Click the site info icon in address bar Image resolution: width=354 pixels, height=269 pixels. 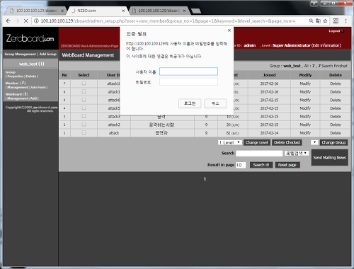(36, 21)
